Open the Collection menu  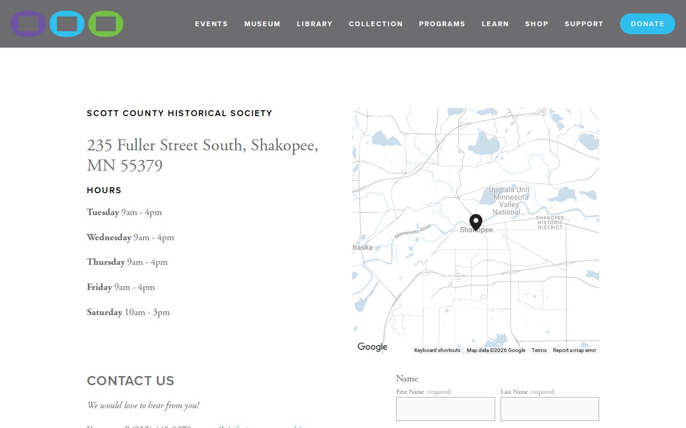pyautogui.click(x=376, y=24)
